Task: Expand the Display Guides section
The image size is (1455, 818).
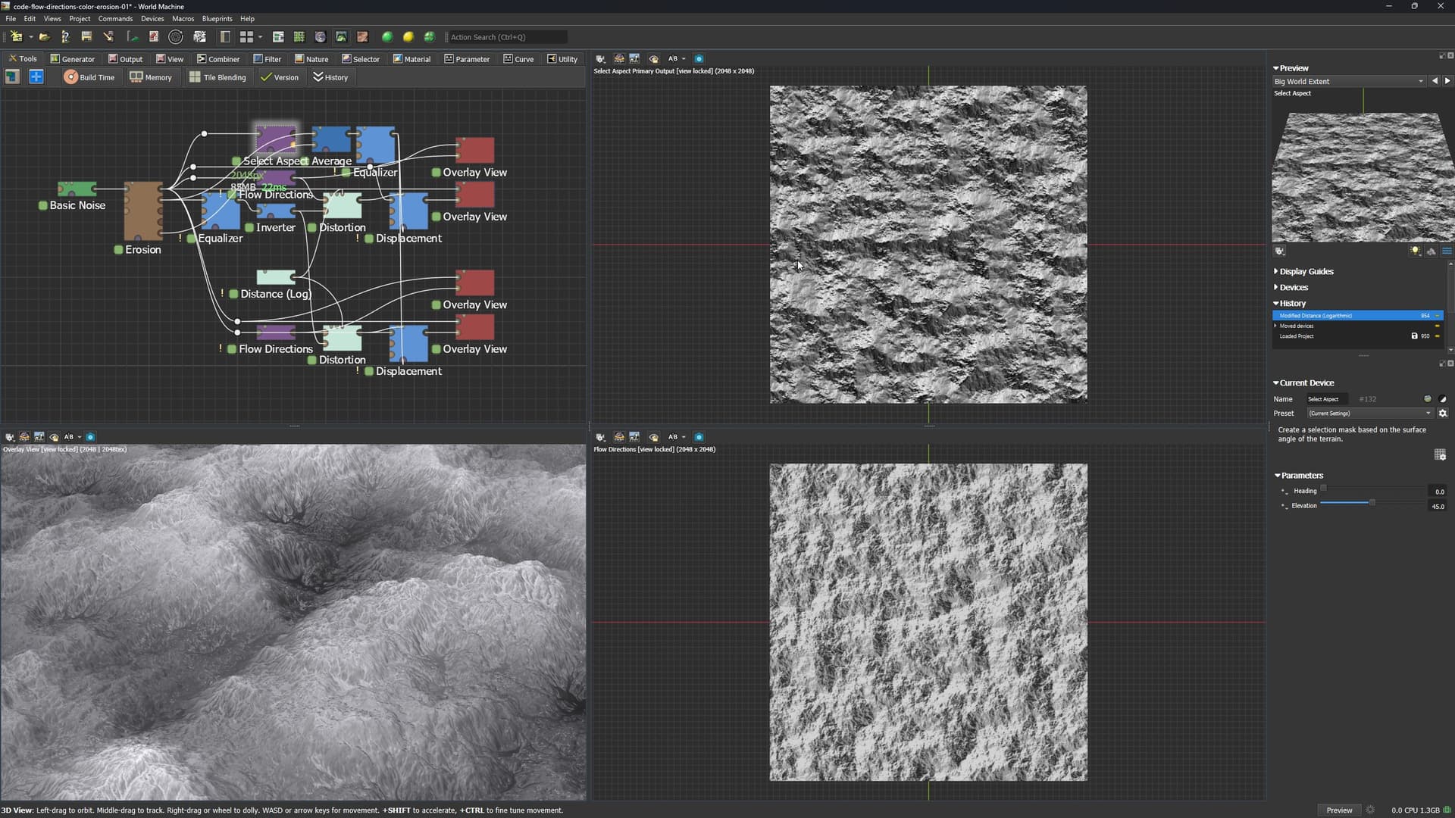Action: pyautogui.click(x=1306, y=271)
